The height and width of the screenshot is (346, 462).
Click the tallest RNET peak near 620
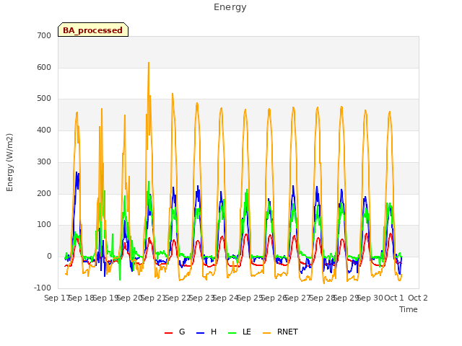149,63
